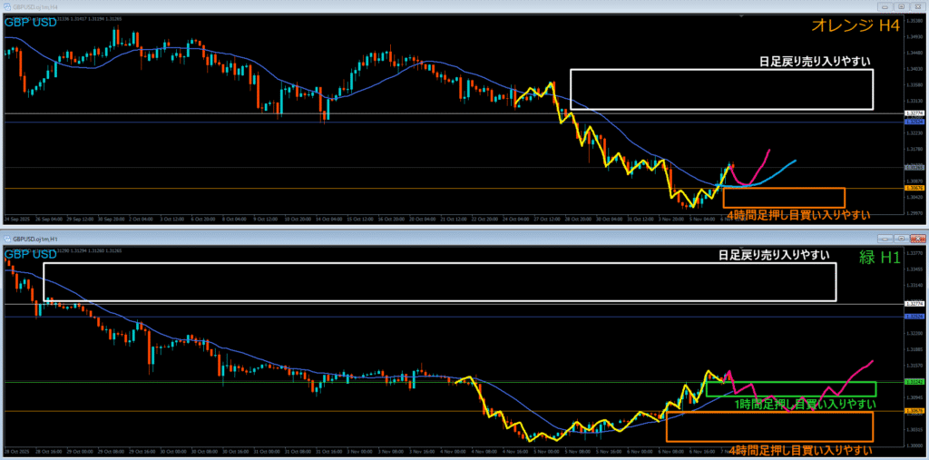Viewport: 929px width, 460px height.
Task: Minimize the GBPUSD H1 chart window
Action: [x=887, y=239]
